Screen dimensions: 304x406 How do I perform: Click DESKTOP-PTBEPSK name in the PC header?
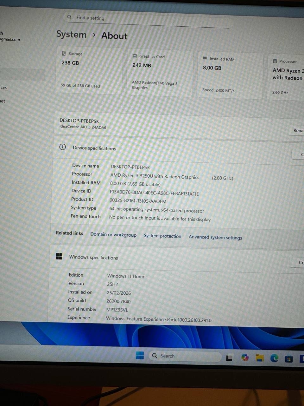pos(79,121)
